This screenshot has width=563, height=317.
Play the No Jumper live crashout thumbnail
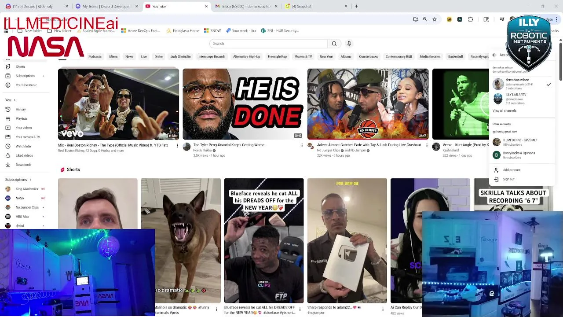368,104
